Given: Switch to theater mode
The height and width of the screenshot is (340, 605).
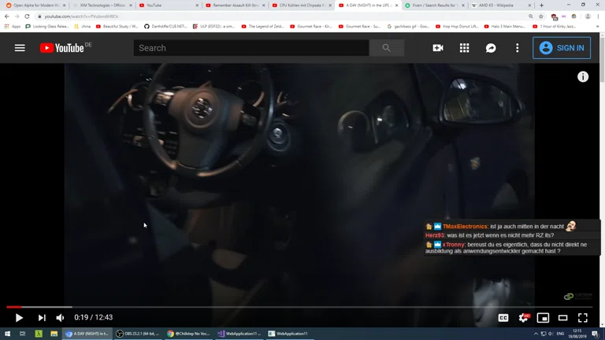Looking at the screenshot, I should [x=563, y=318].
